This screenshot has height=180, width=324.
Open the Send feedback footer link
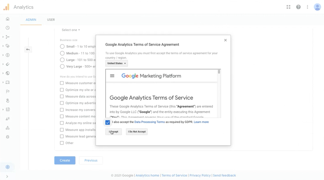click(225, 175)
